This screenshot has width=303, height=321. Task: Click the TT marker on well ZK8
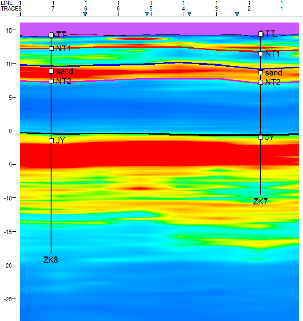point(51,35)
